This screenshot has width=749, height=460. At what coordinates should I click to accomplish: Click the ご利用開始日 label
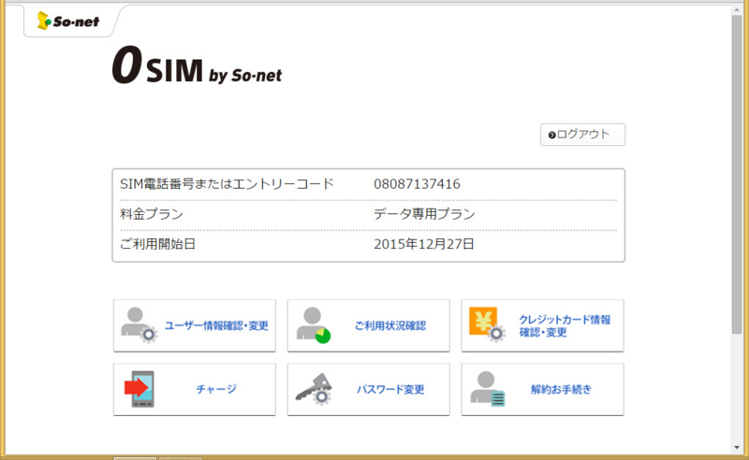tap(157, 244)
